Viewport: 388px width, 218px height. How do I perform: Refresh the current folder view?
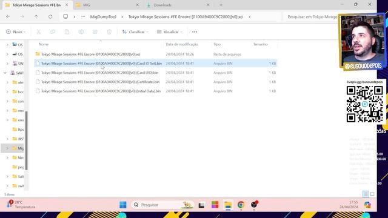tap(50, 17)
